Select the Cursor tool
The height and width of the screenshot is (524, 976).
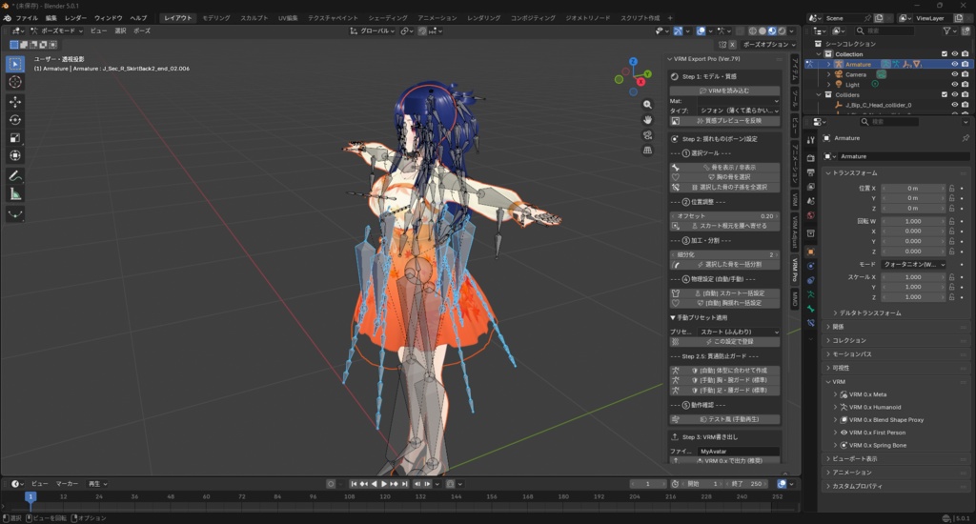(15, 82)
